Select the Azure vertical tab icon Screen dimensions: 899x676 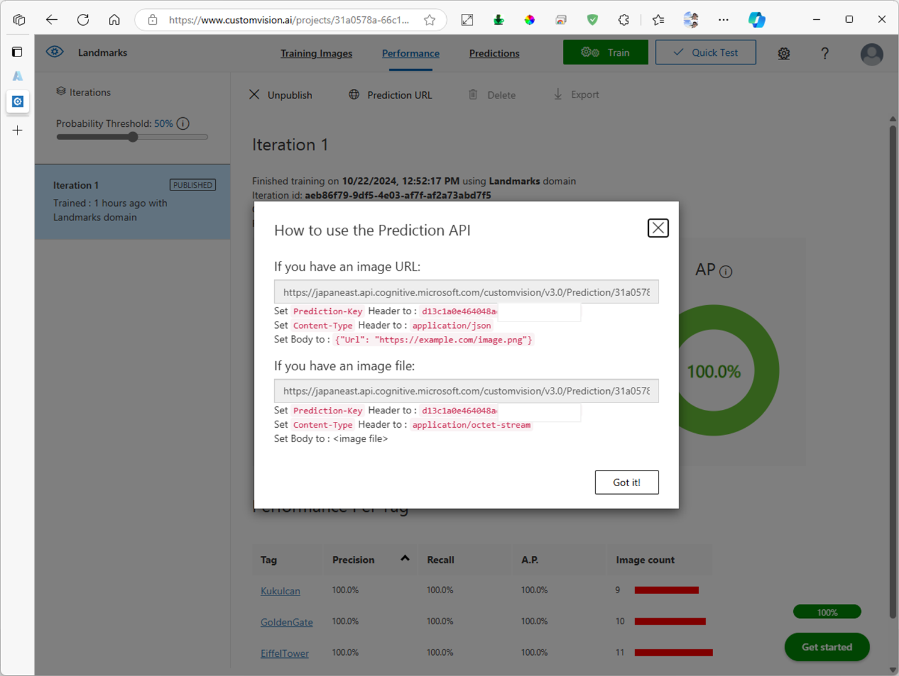click(17, 76)
